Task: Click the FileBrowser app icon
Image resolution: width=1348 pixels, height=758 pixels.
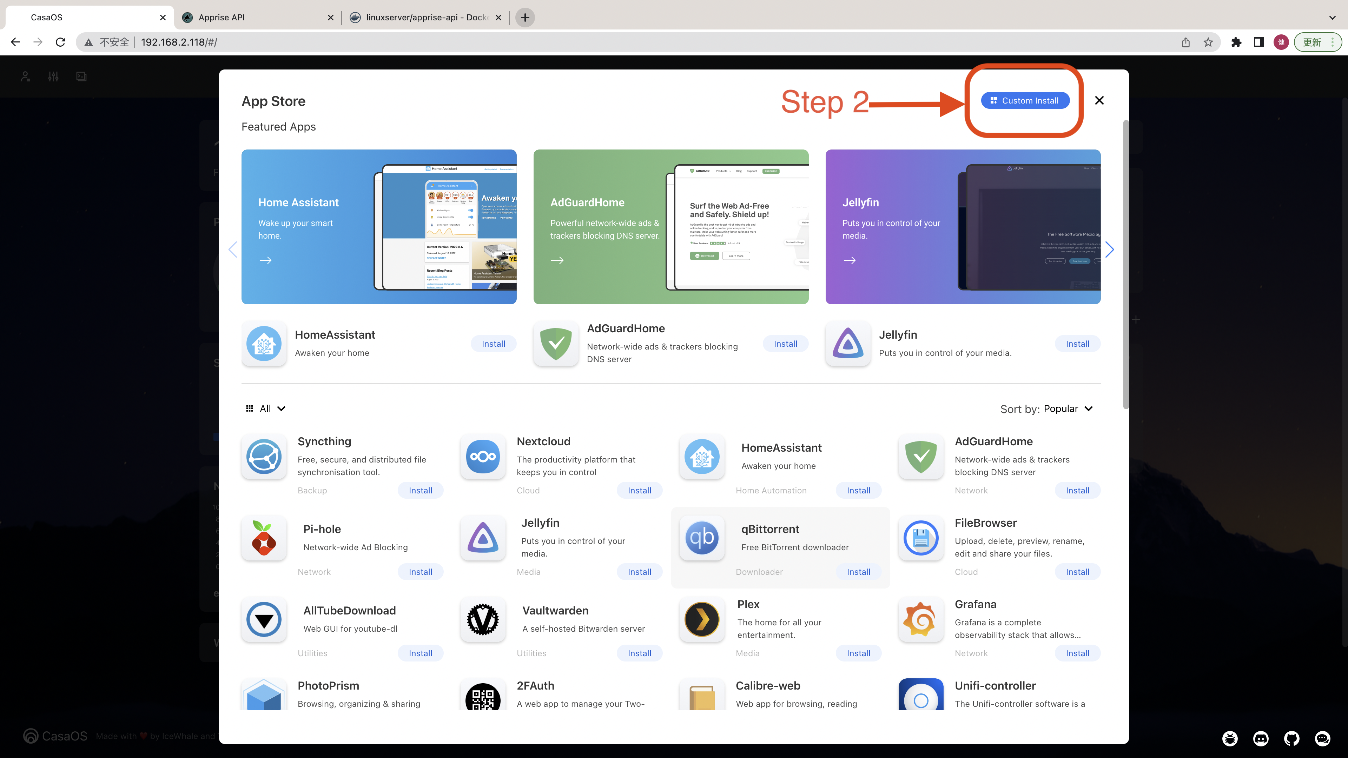Action: [920, 538]
